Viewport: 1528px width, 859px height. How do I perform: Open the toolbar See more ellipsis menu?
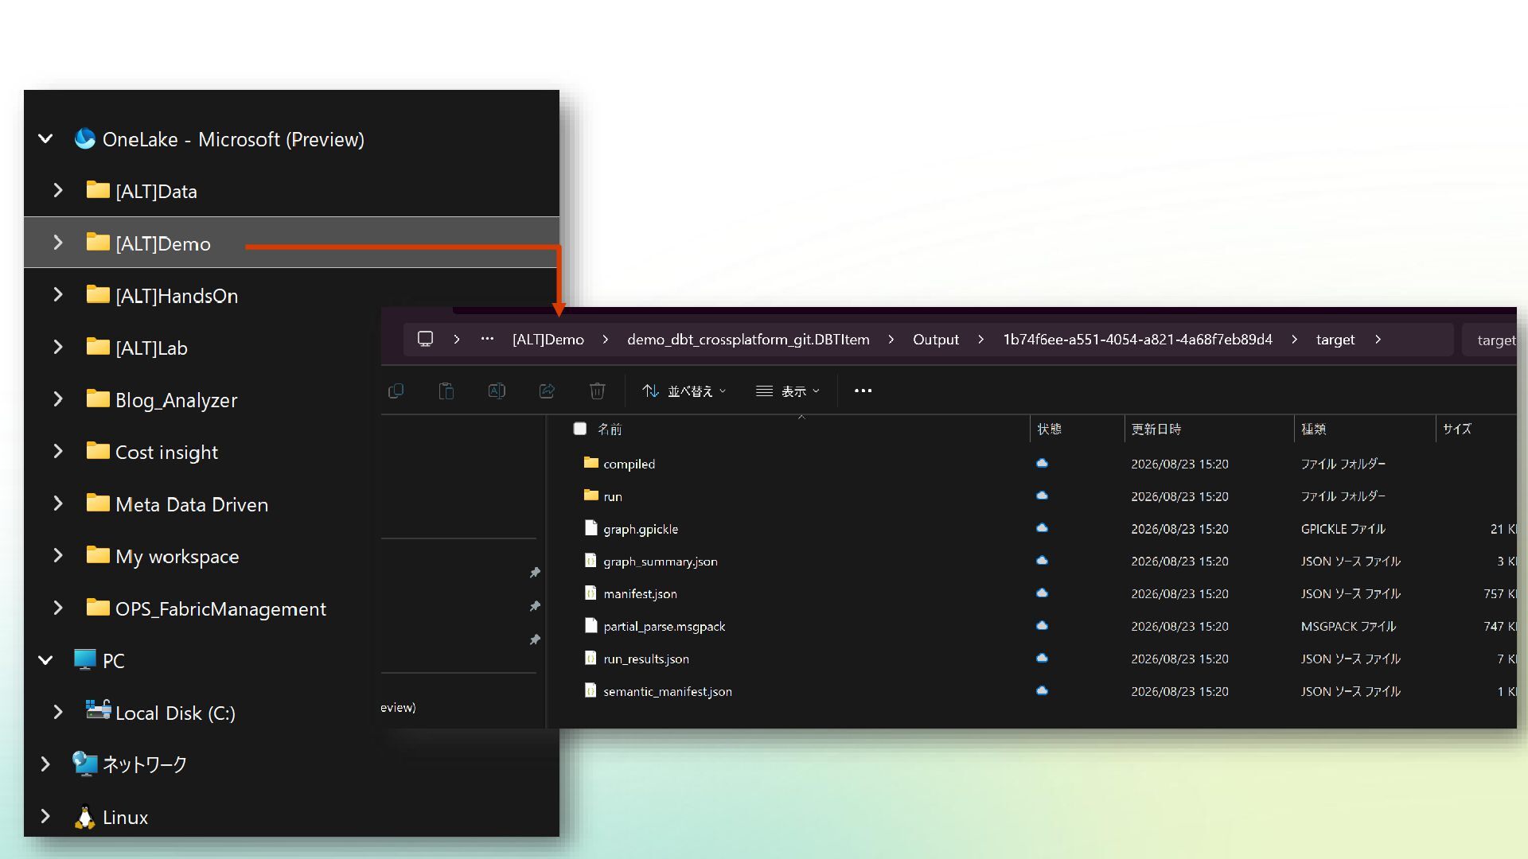click(863, 391)
